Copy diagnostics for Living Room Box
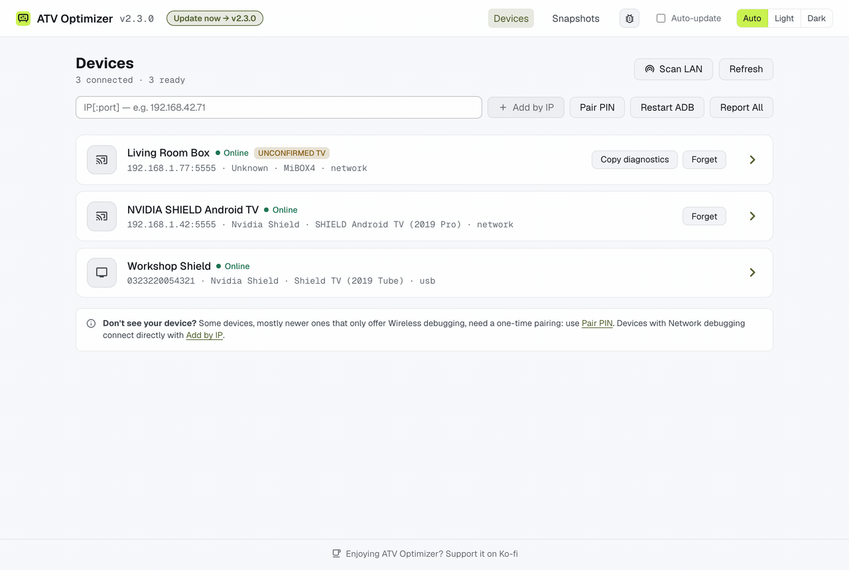The height and width of the screenshot is (570, 849). coord(635,160)
